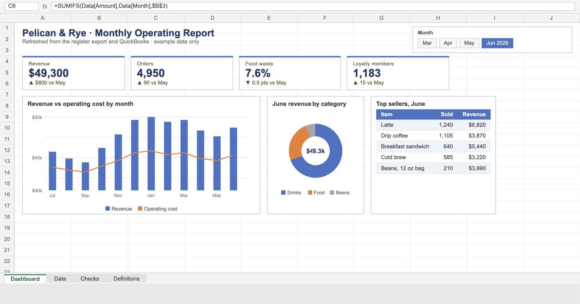Select column I header
Image resolution: width=580 pixels, height=304 pixels.
tap(495, 18)
